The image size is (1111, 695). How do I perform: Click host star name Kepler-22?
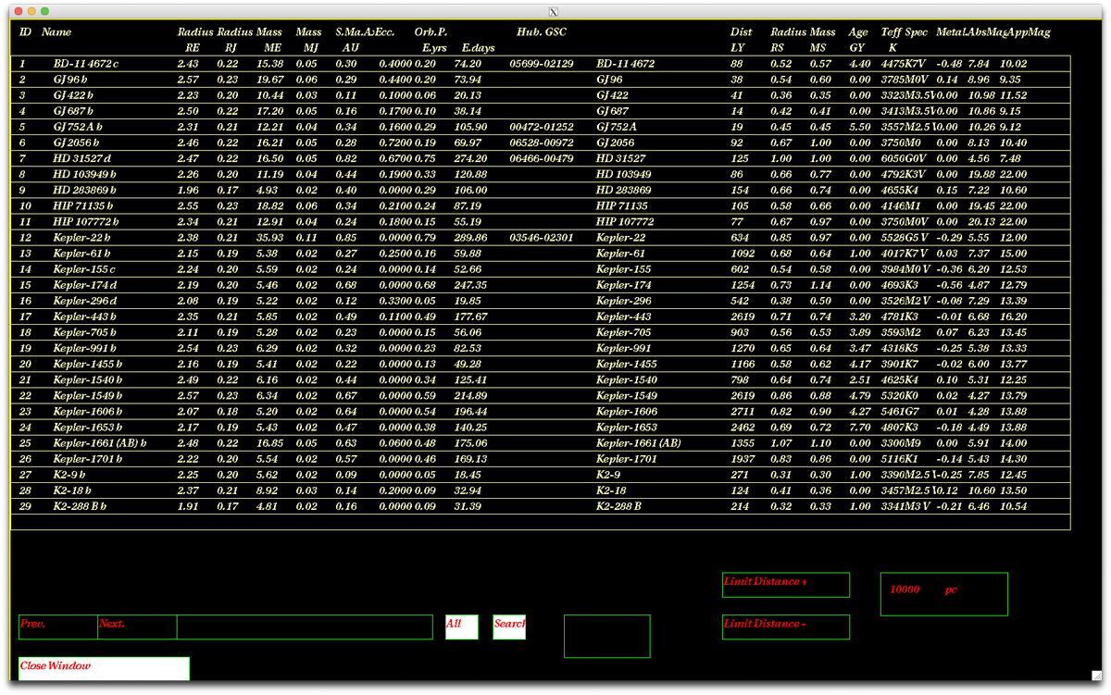click(x=620, y=237)
